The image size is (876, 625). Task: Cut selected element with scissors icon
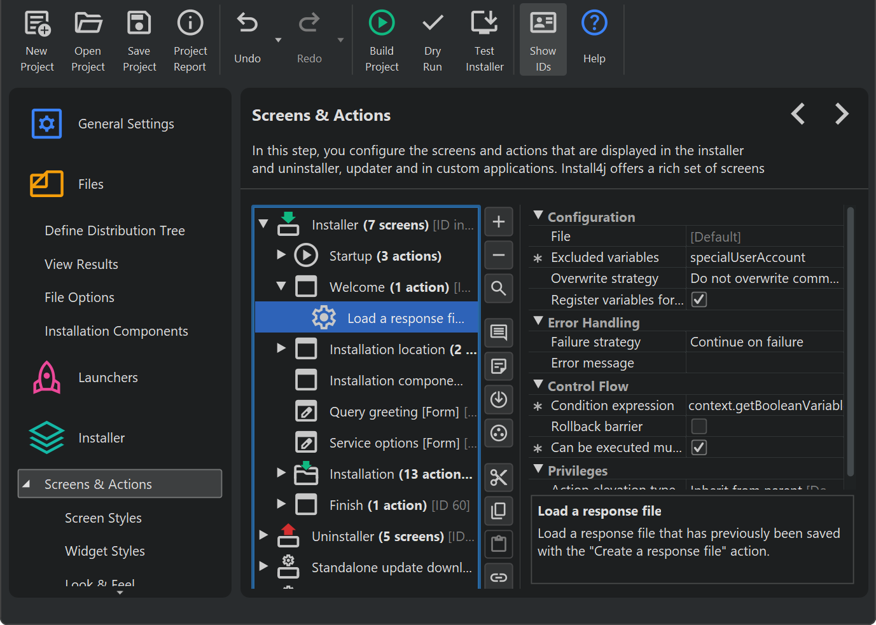tap(499, 477)
